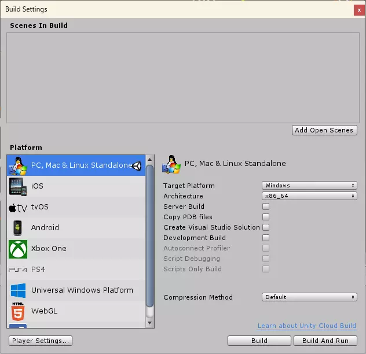Click the Unity logo on the selected platform
366x354 pixels.
click(x=137, y=166)
